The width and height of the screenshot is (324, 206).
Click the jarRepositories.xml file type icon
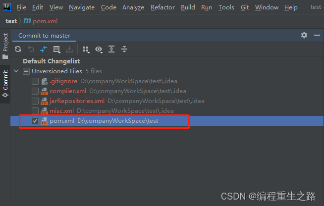(x=44, y=101)
